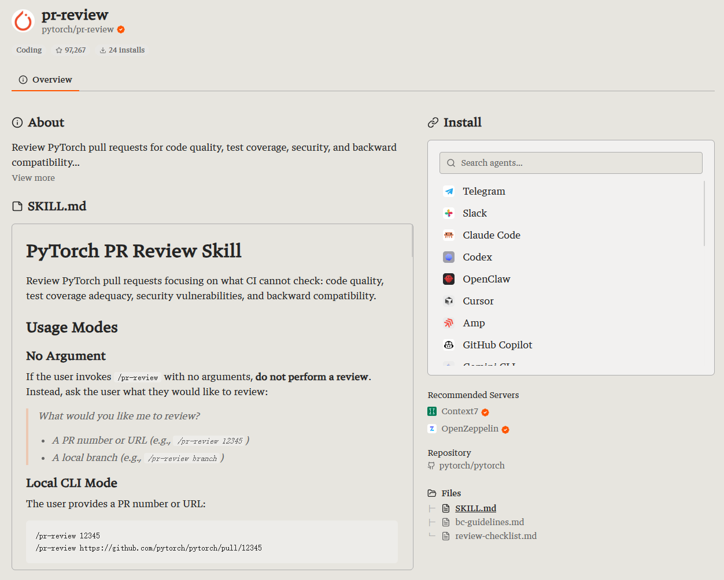
Task: Click the file icon next to SKILL.md heading
Action: [x=17, y=206]
